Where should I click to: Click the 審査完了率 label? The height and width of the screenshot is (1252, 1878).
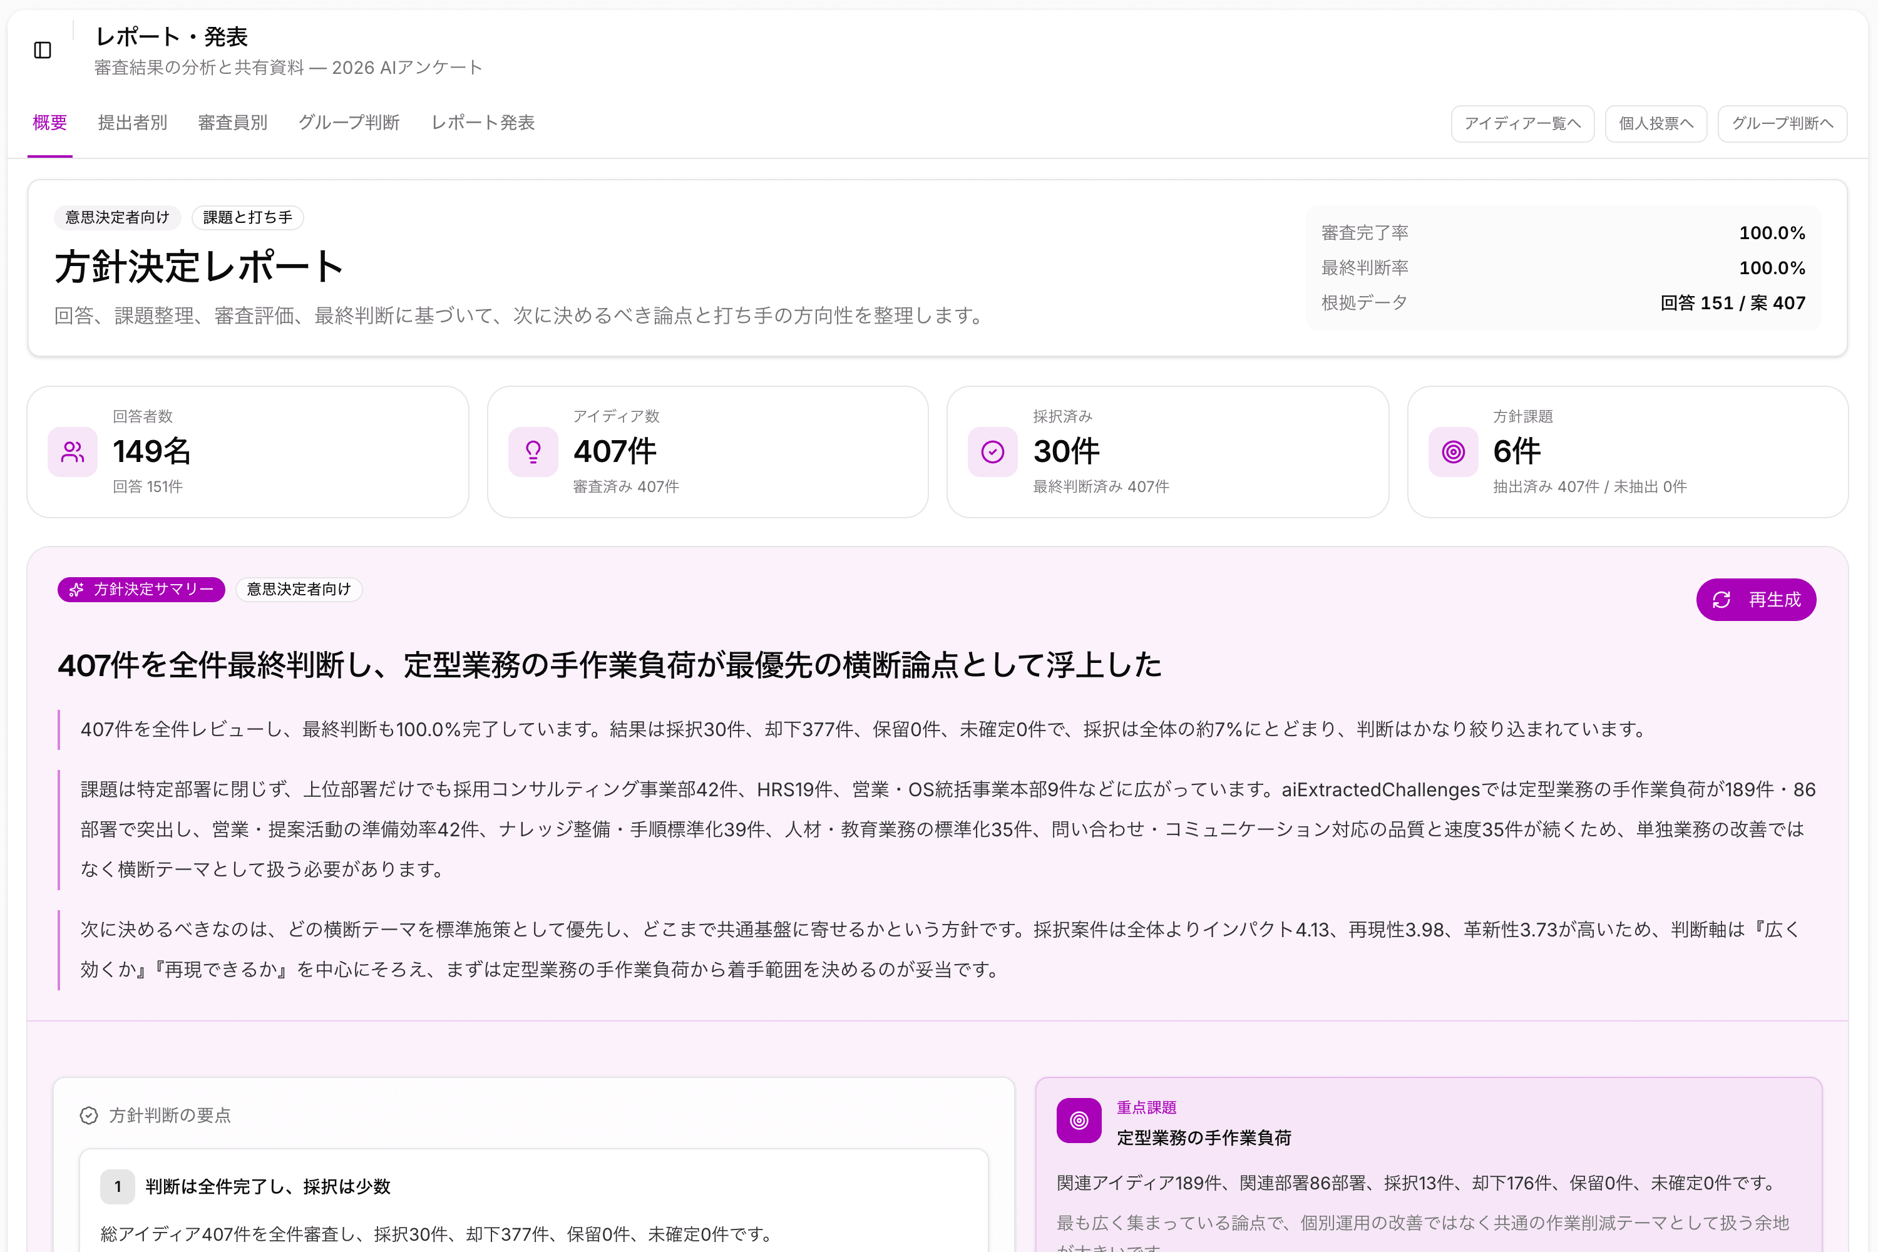tap(1365, 232)
